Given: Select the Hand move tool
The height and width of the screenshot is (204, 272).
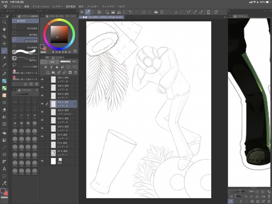Looking at the screenshot, I should coord(4,29).
